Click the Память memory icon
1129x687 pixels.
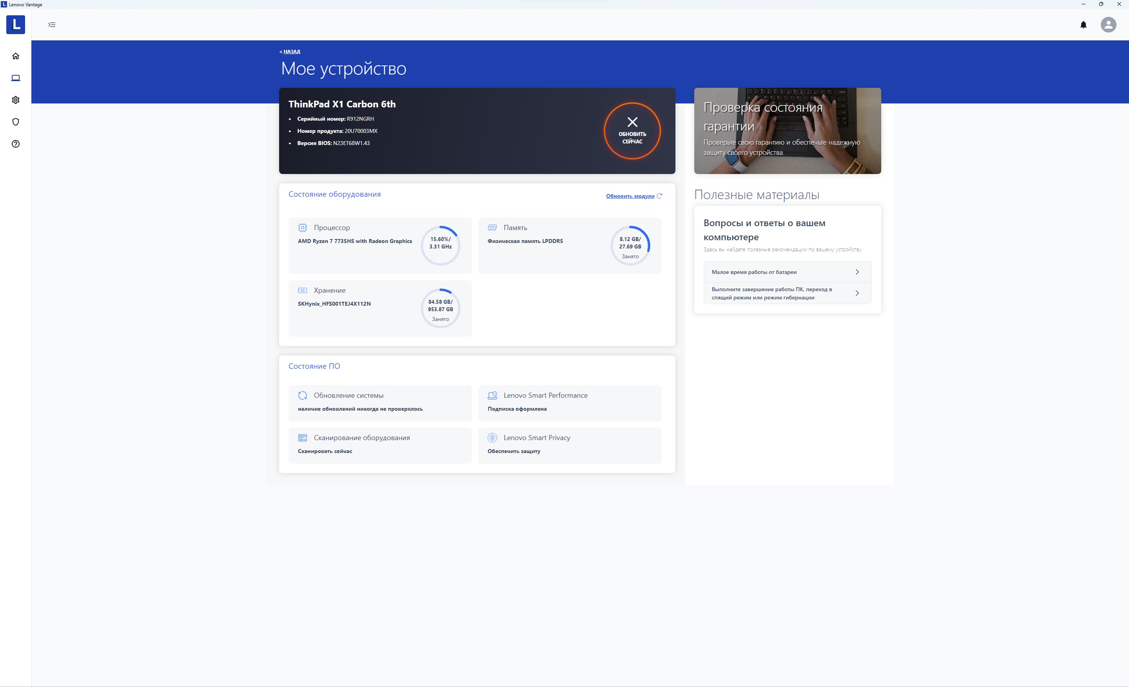[x=492, y=228]
